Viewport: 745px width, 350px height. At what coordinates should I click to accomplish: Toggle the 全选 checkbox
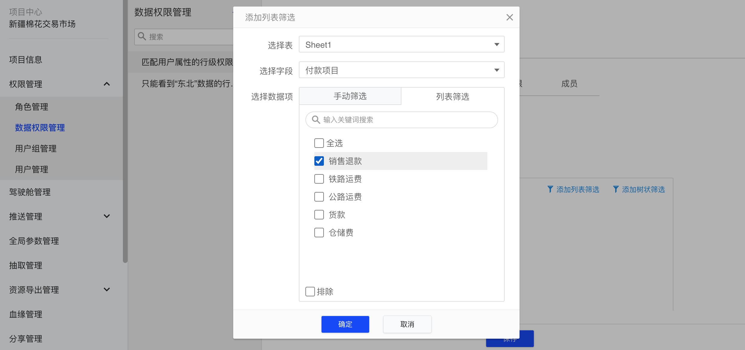tap(319, 143)
